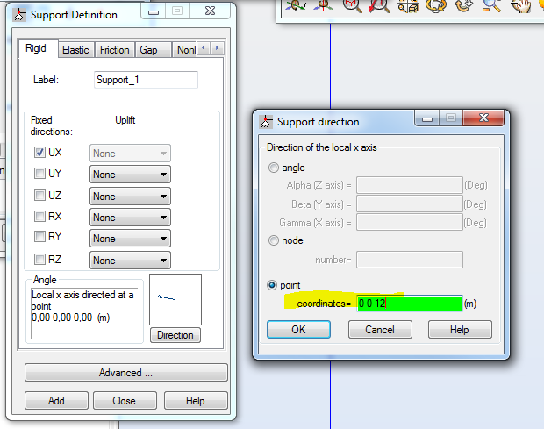Open the RX uplift dropdown

click(130, 218)
